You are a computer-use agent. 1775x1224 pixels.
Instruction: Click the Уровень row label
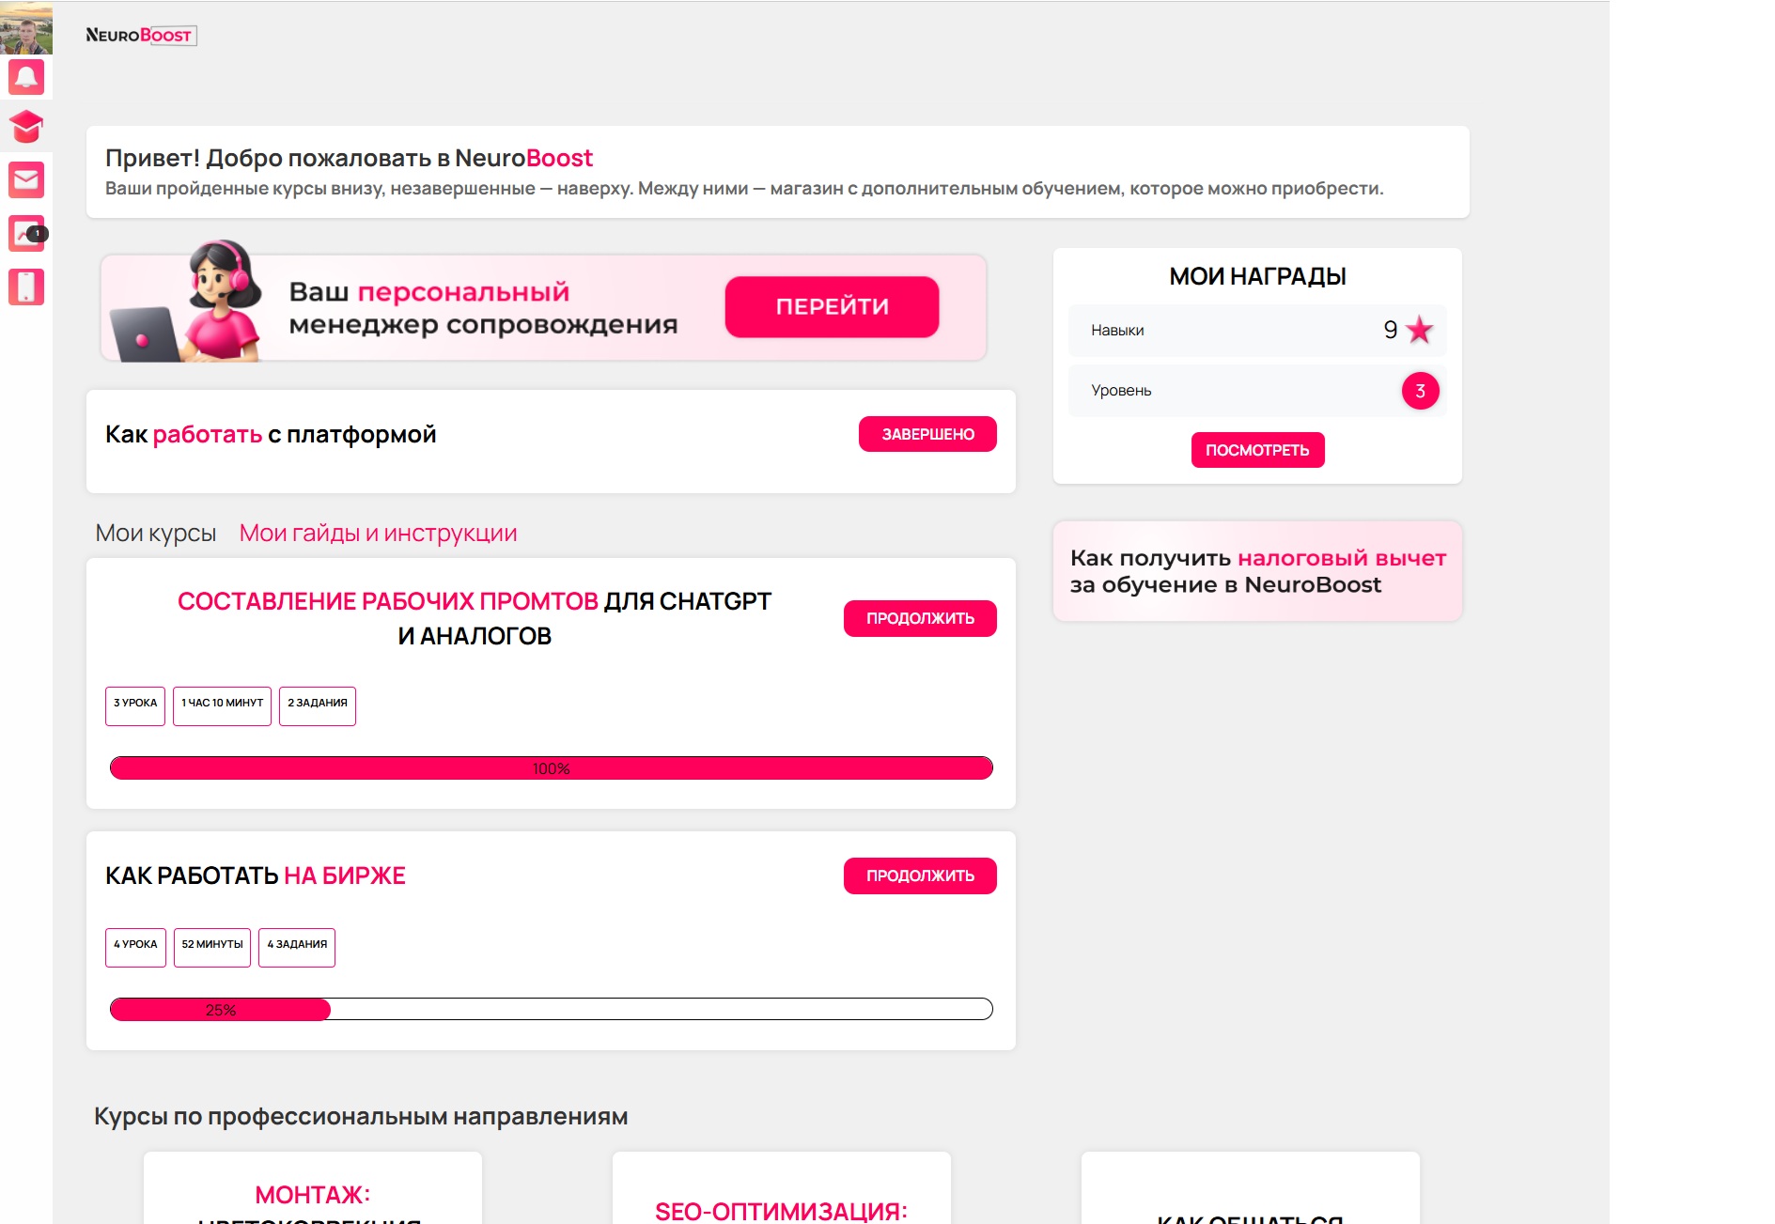pyautogui.click(x=1121, y=391)
